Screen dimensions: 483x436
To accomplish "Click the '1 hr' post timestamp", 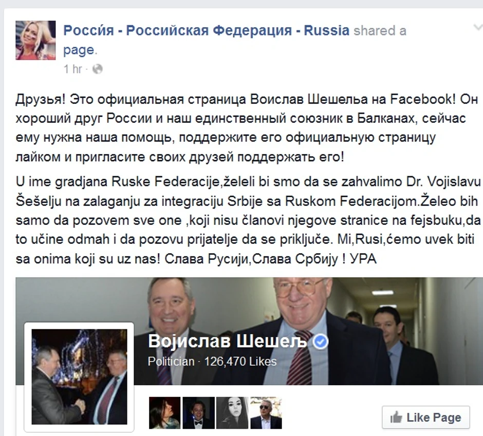I will pyautogui.click(x=72, y=69).
